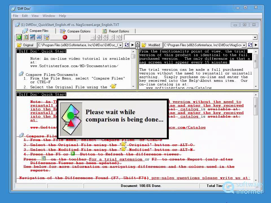Click the reload icon beside Modified path
The height and width of the screenshot is (203, 271).
(x=250, y=45)
